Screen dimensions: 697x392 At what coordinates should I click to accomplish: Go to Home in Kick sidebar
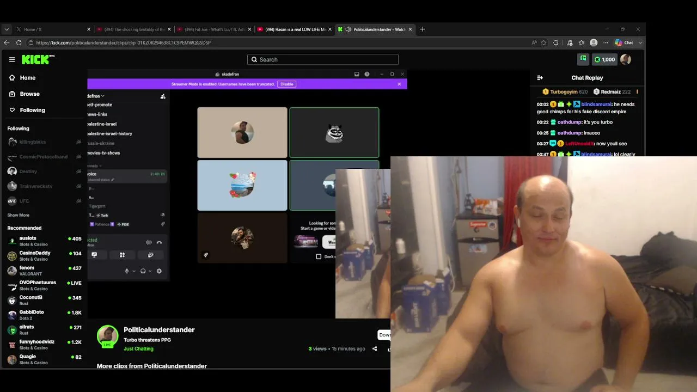(x=22, y=78)
